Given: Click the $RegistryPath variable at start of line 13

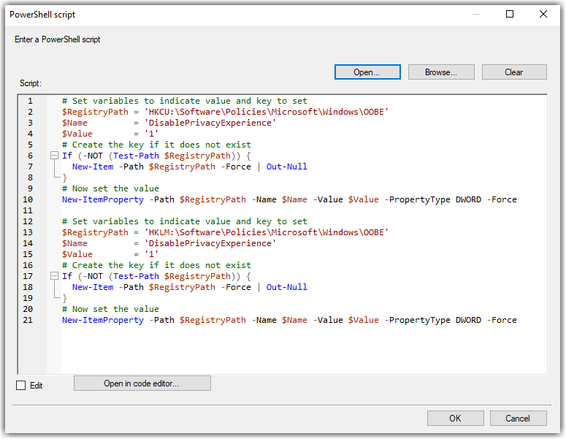Looking at the screenshot, I should click(95, 232).
